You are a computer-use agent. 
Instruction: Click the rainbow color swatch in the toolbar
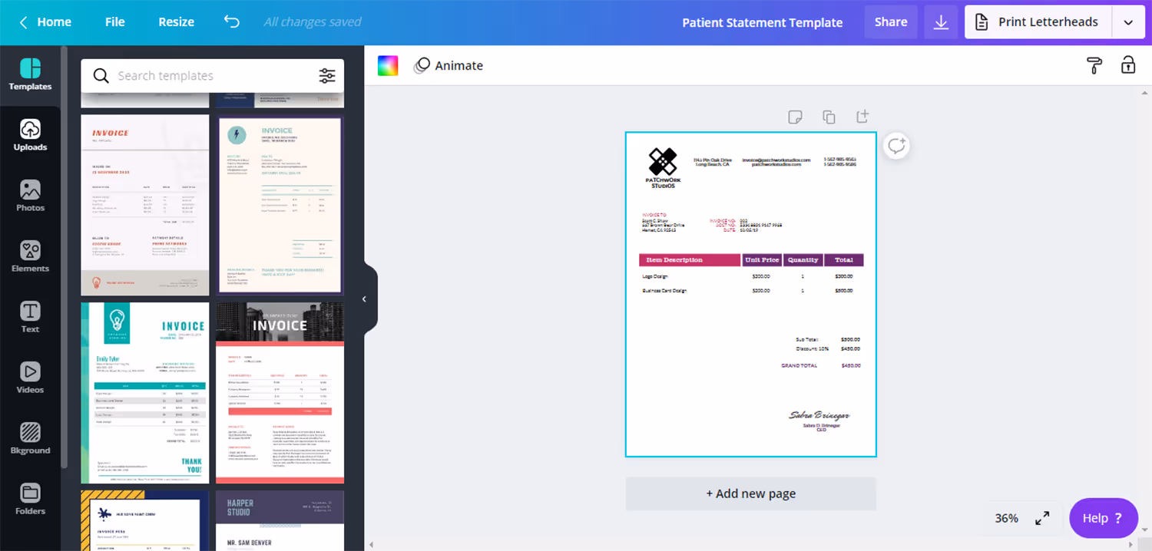point(388,65)
